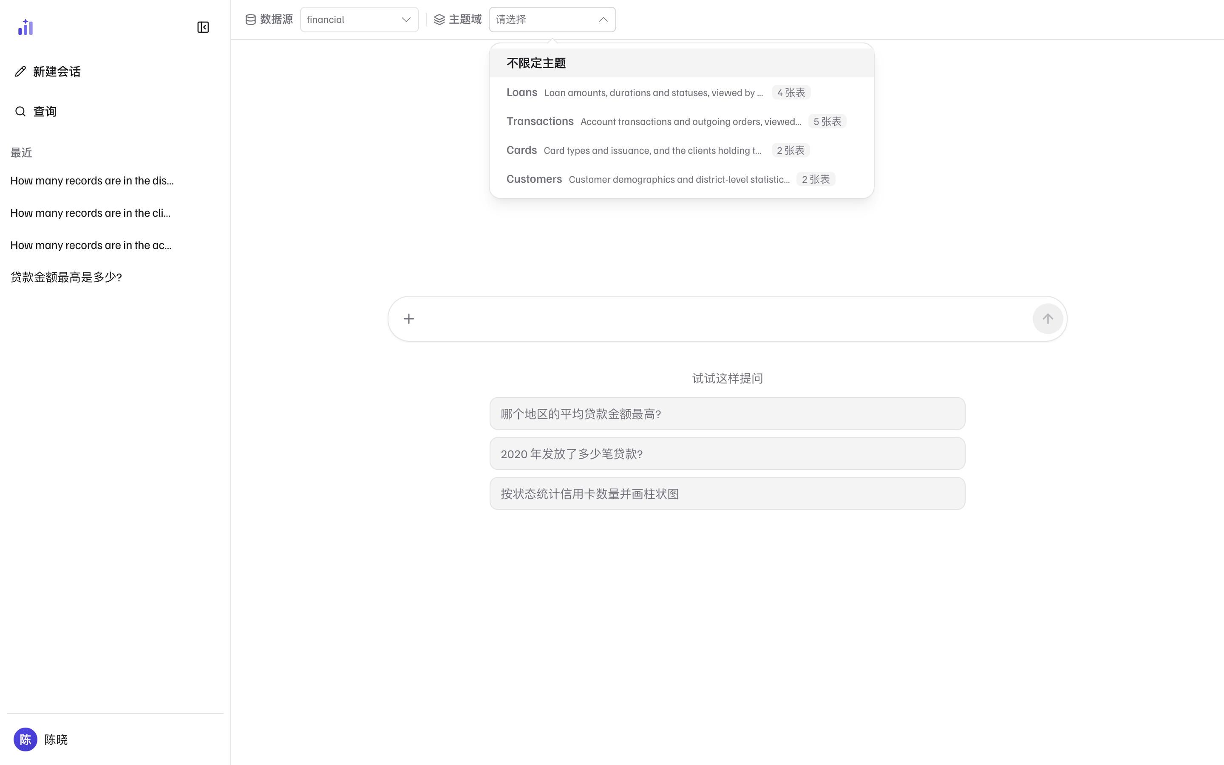Click suggestion 按状态统计信用卡数量并画柱状图
The image size is (1224, 765).
tap(727, 493)
